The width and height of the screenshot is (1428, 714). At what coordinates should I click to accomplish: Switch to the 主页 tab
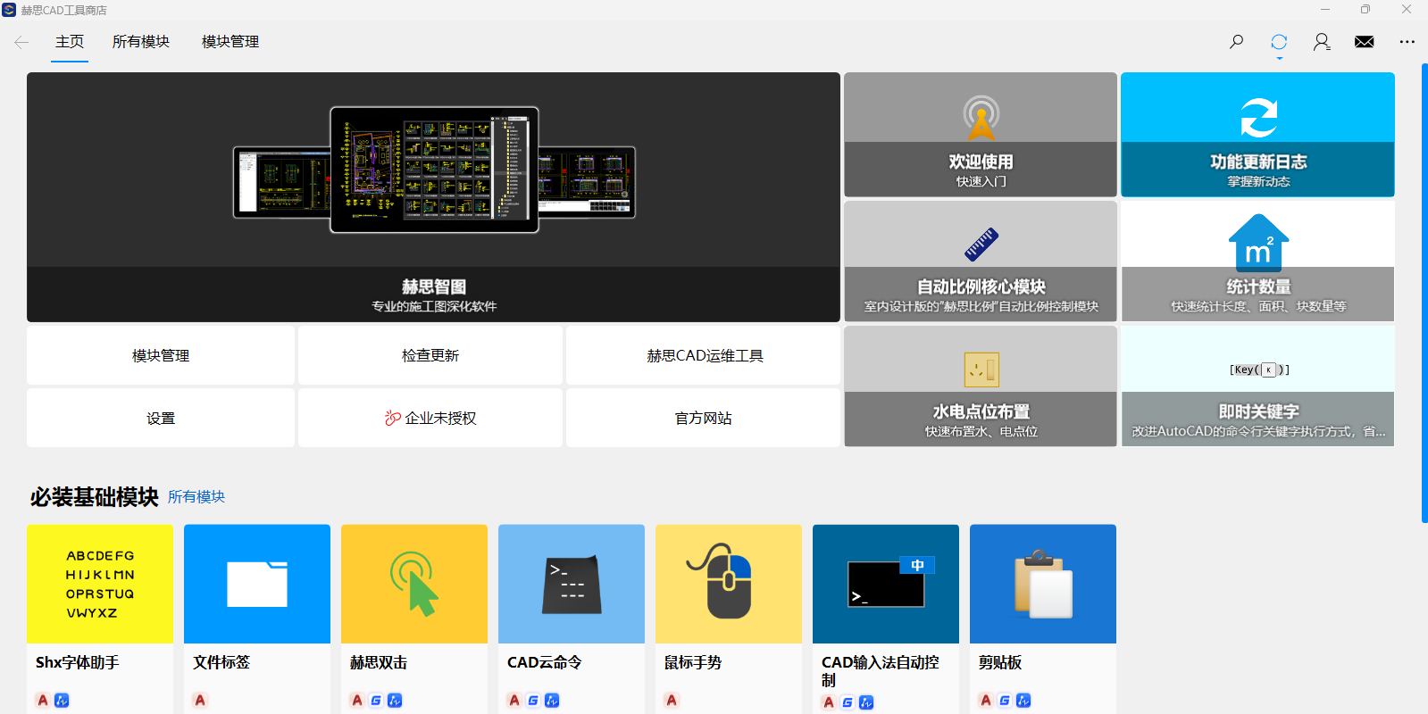70,42
